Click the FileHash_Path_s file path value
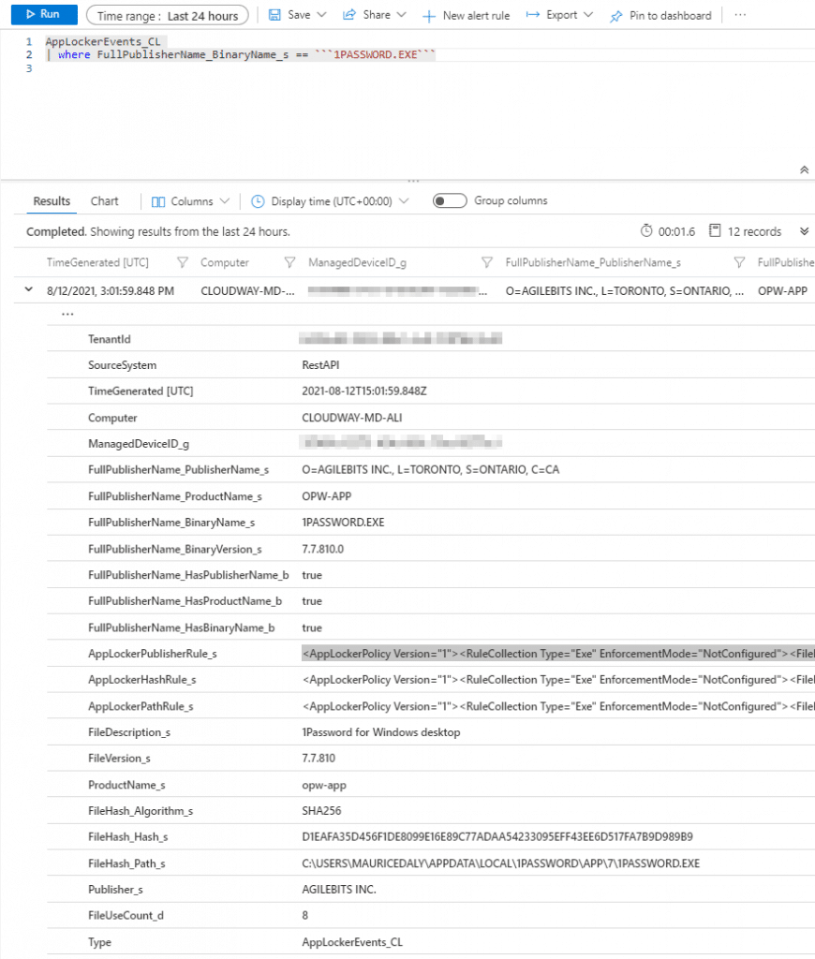The width and height of the screenshot is (815, 959). pyautogui.click(x=500, y=863)
